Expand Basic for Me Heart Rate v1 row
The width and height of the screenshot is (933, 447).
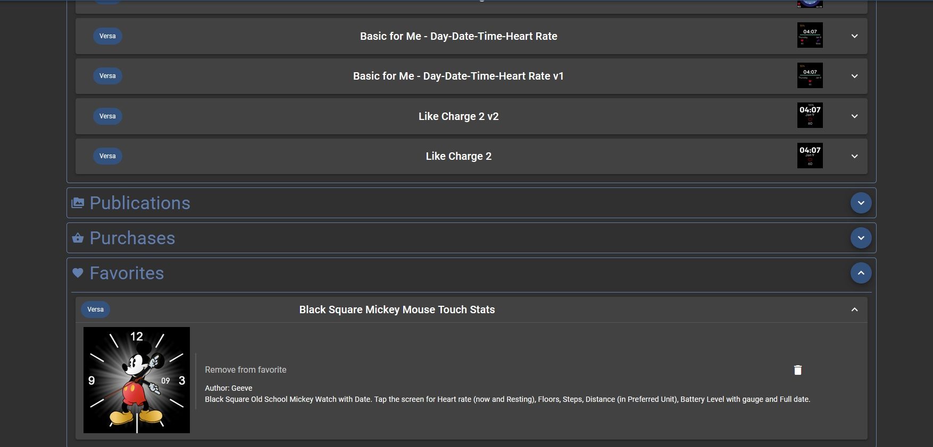[854, 76]
